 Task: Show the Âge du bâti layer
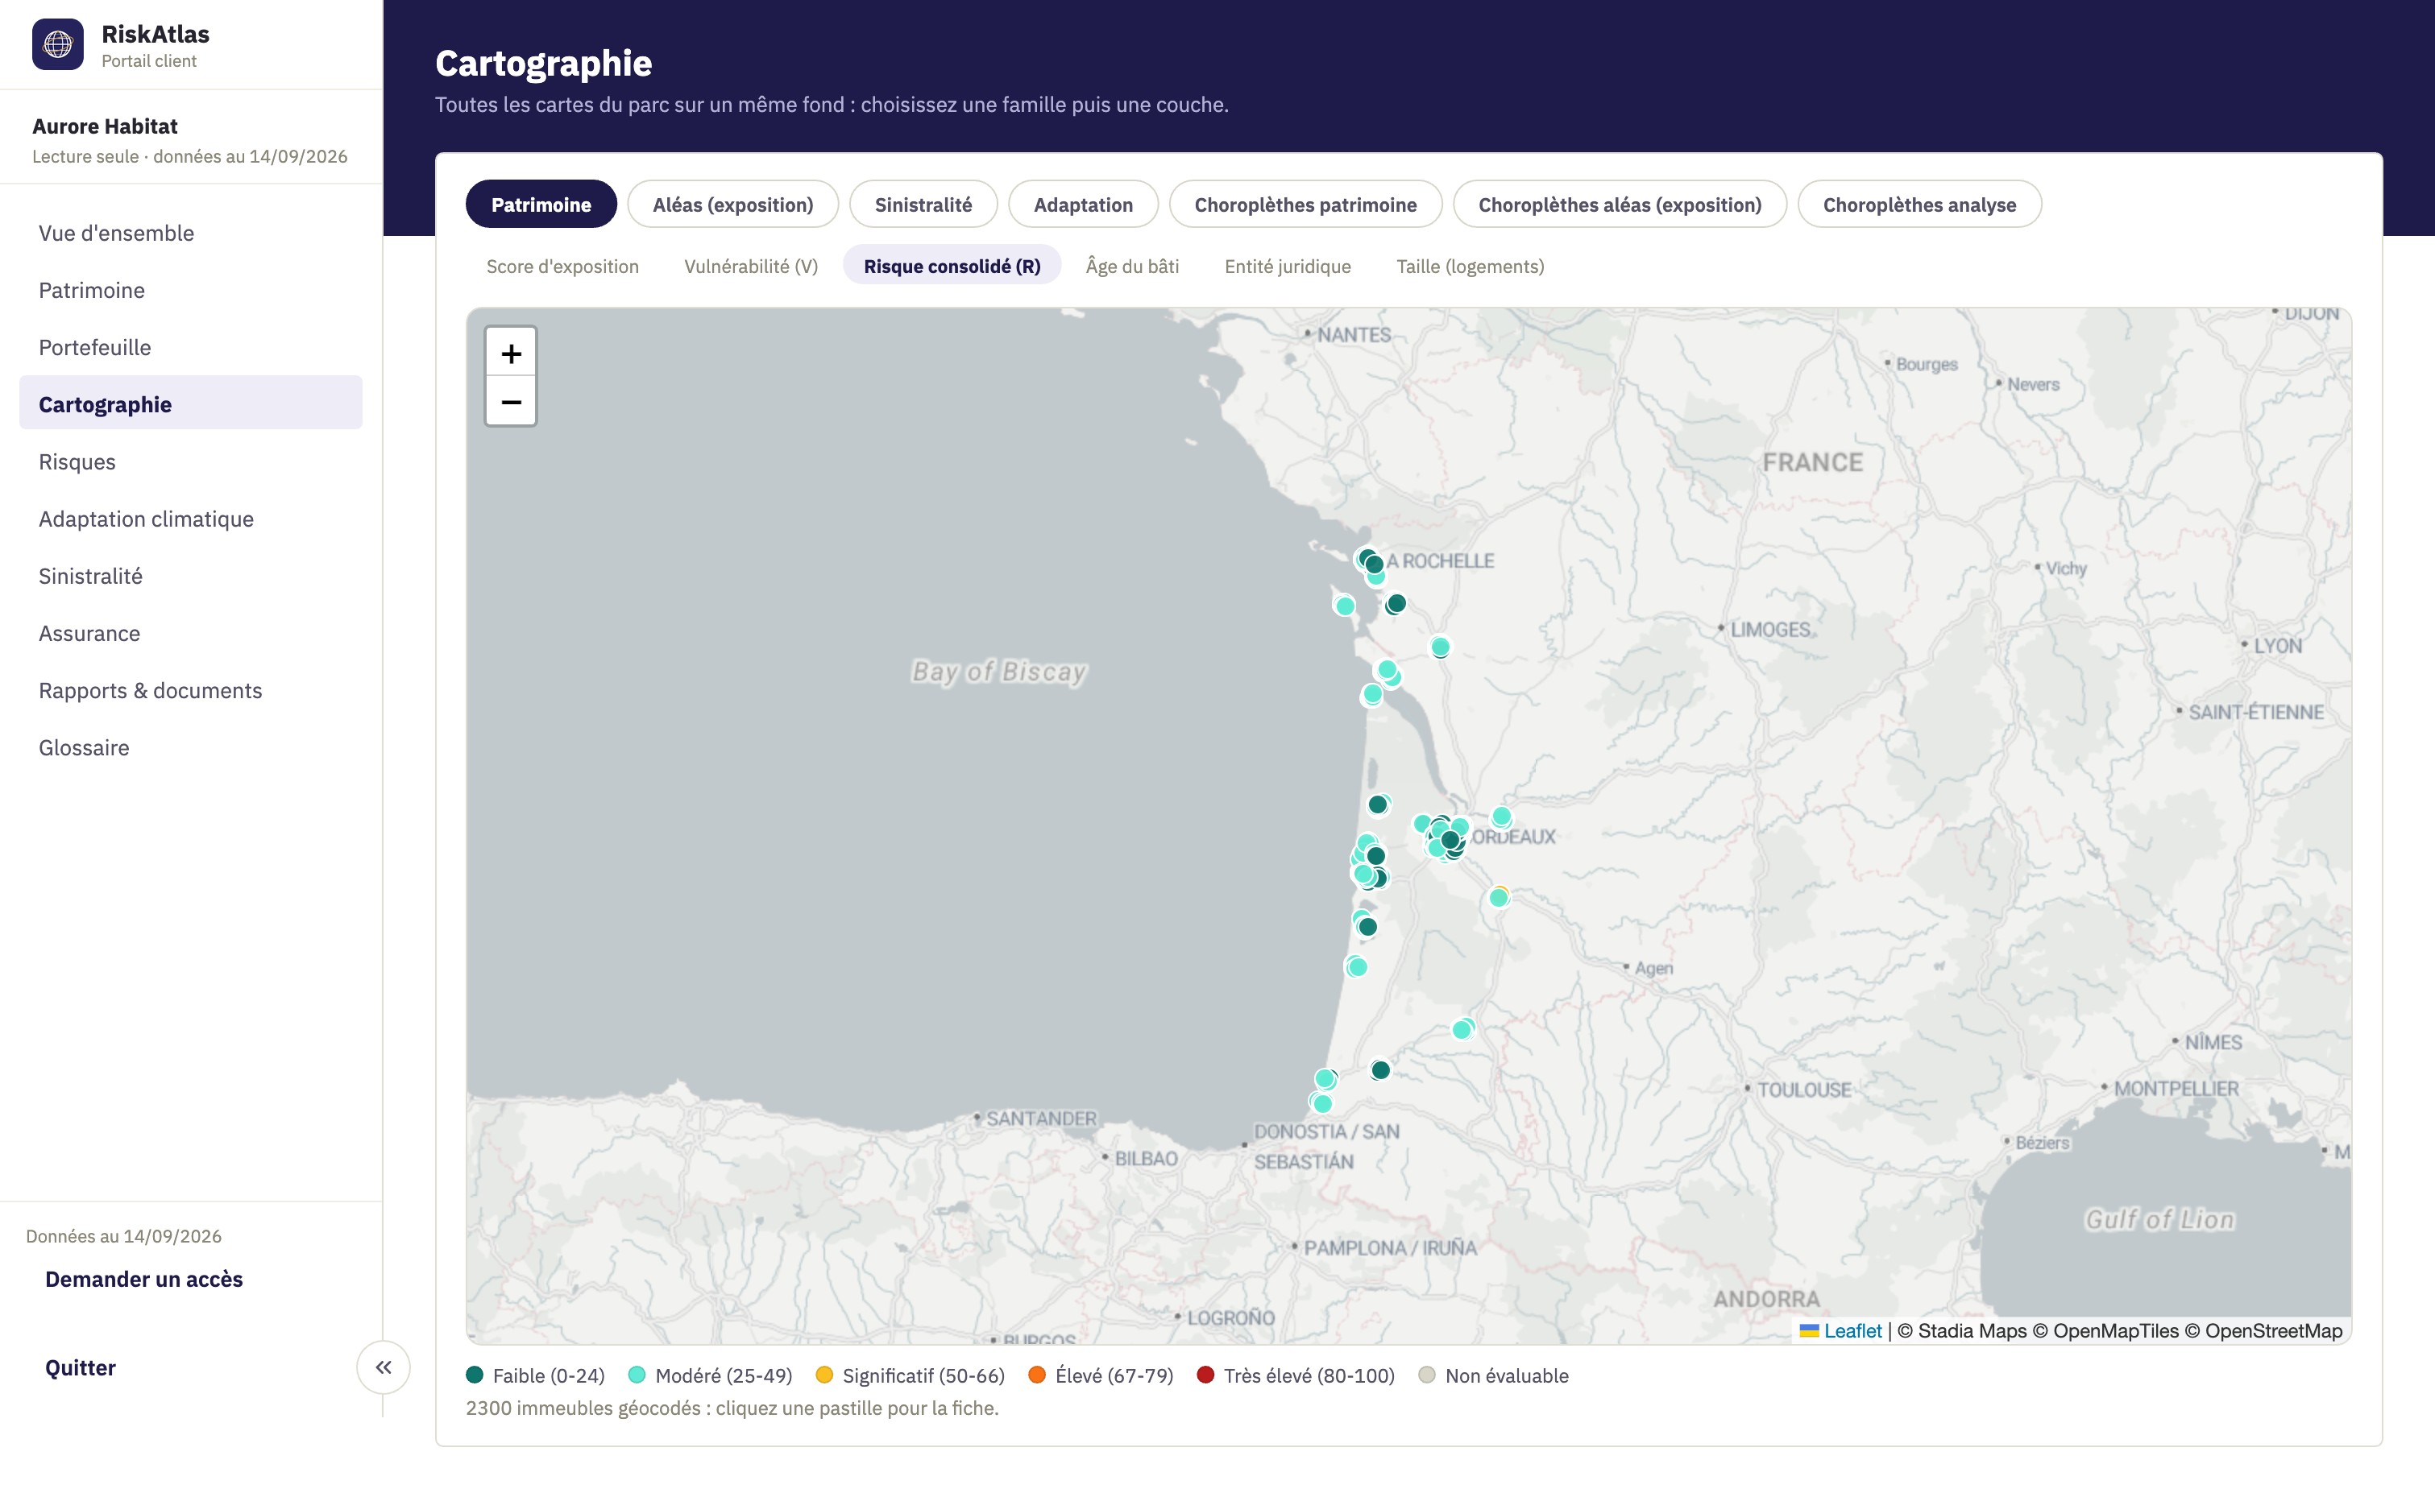pos(1133,266)
